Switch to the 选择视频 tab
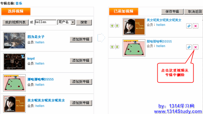Image resolution: width=203 pixels, height=114 pixels. (16, 11)
